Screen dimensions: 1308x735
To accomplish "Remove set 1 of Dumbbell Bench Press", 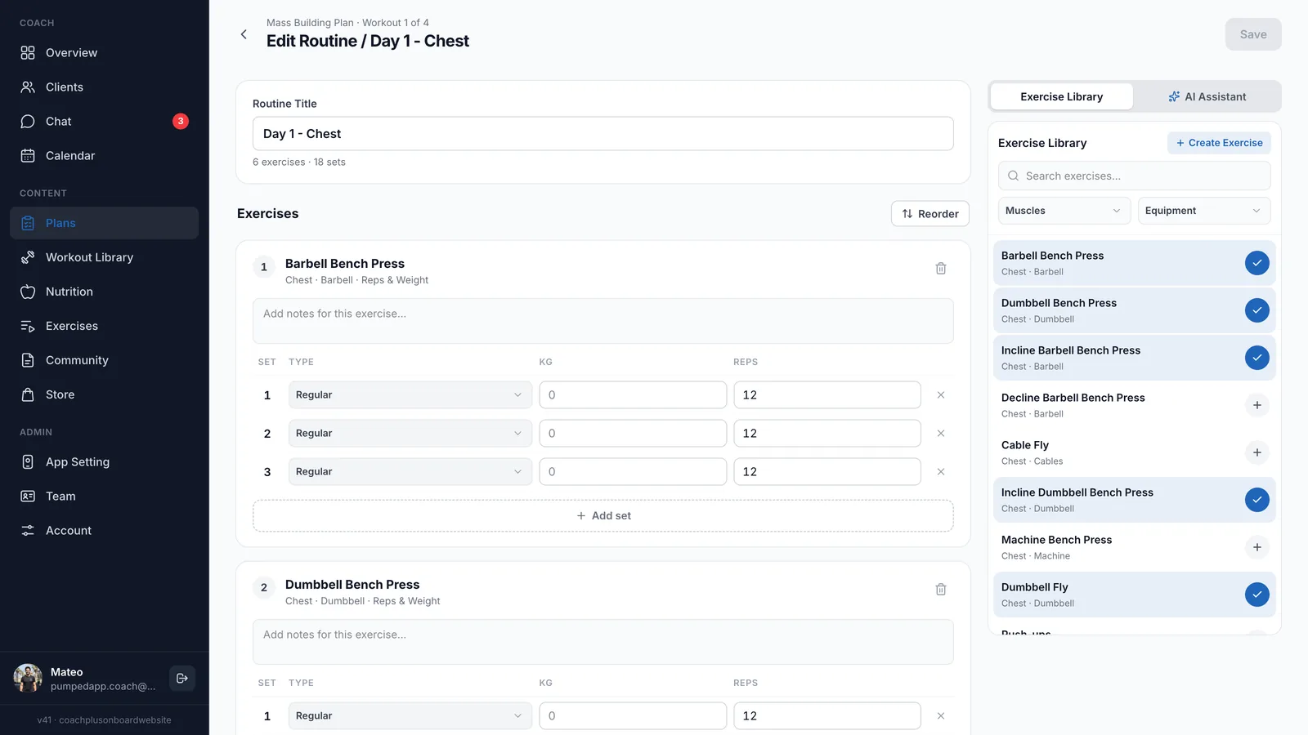I will [x=941, y=716].
